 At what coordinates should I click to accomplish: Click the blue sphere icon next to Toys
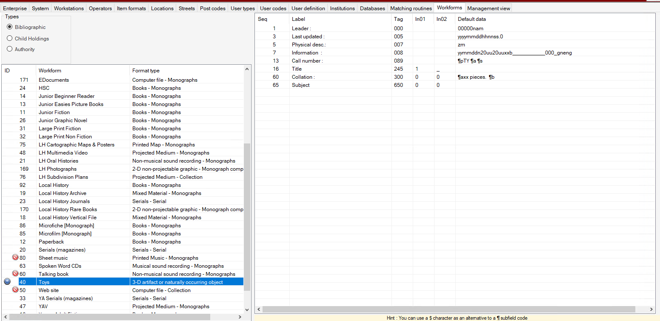tap(7, 281)
